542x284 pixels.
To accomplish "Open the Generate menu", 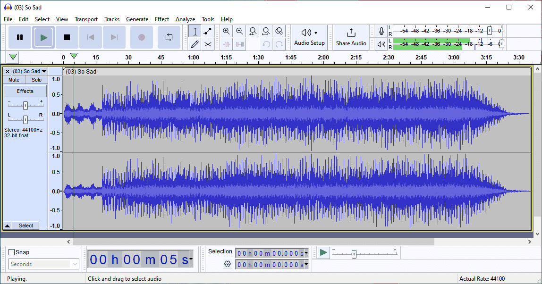I will (x=137, y=19).
